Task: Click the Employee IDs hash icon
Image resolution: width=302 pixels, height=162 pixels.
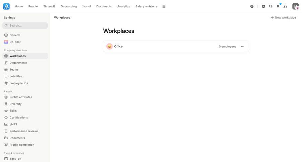Action: (6, 83)
